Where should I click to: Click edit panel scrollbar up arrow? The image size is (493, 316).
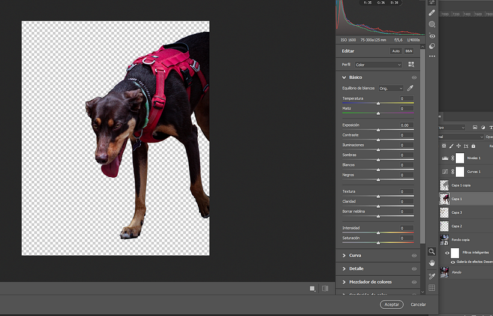(423, 47)
